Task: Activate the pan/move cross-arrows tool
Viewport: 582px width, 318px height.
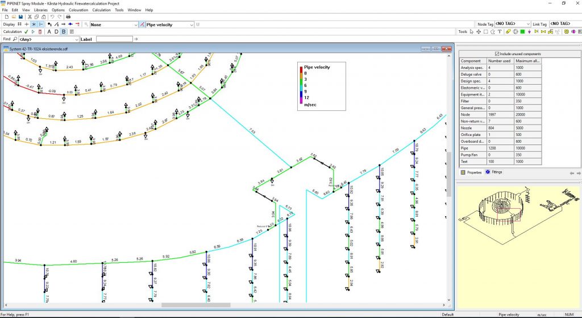Action: (x=479, y=32)
